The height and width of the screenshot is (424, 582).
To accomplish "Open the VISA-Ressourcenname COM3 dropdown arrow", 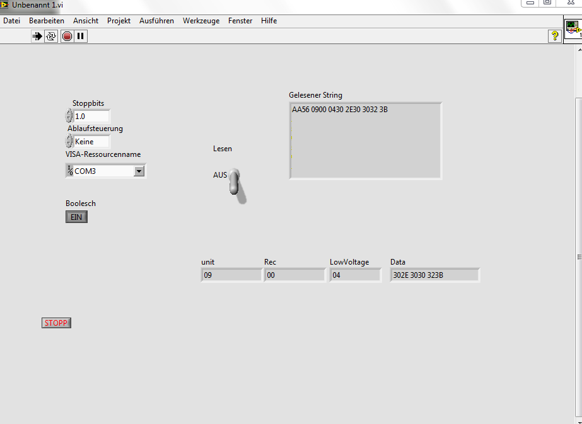I will (139, 171).
